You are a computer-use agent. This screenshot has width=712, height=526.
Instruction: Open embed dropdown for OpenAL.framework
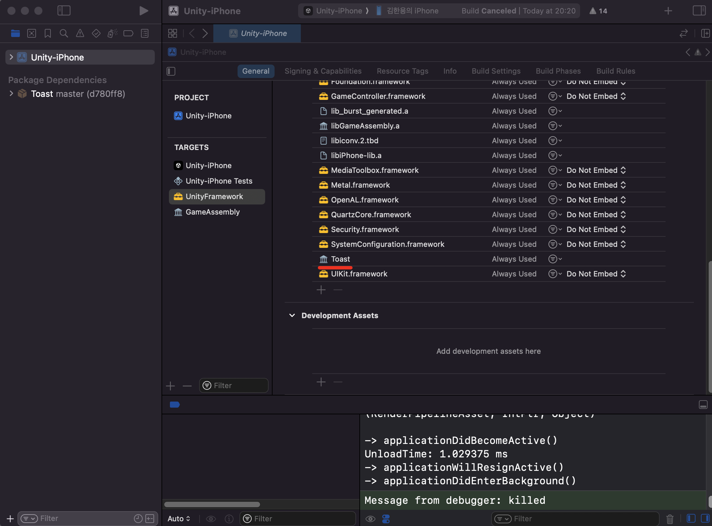tap(596, 200)
